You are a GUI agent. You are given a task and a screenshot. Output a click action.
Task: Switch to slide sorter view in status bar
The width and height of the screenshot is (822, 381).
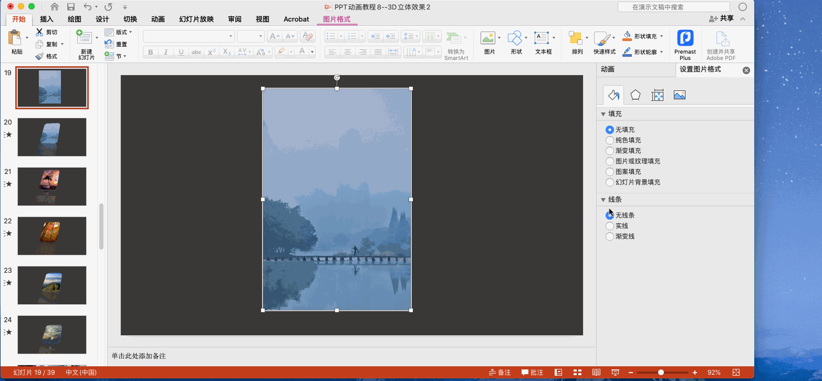(577, 373)
